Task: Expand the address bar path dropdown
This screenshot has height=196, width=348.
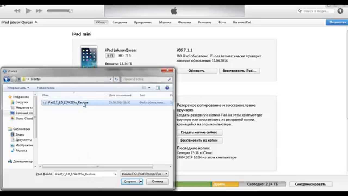Action: (x=110, y=79)
